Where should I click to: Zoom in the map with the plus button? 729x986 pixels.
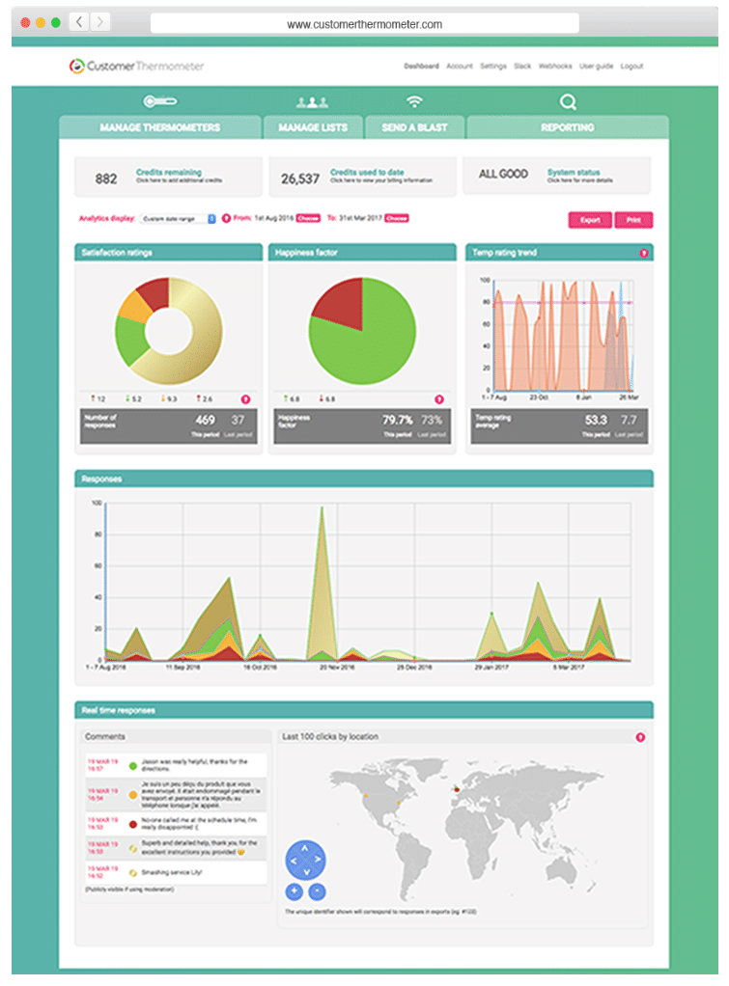(x=294, y=891)
